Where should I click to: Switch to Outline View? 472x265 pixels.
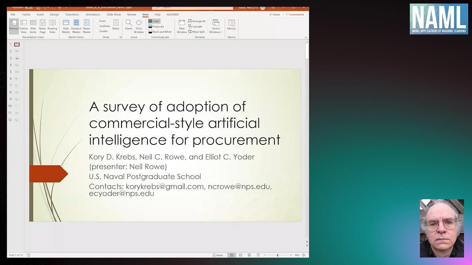(x=24, y=26)
